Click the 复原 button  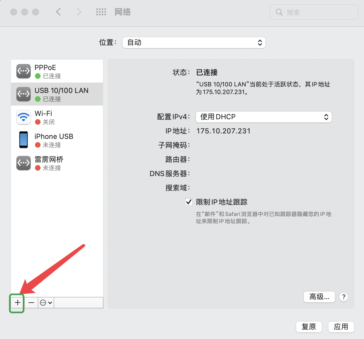point(309,327)
